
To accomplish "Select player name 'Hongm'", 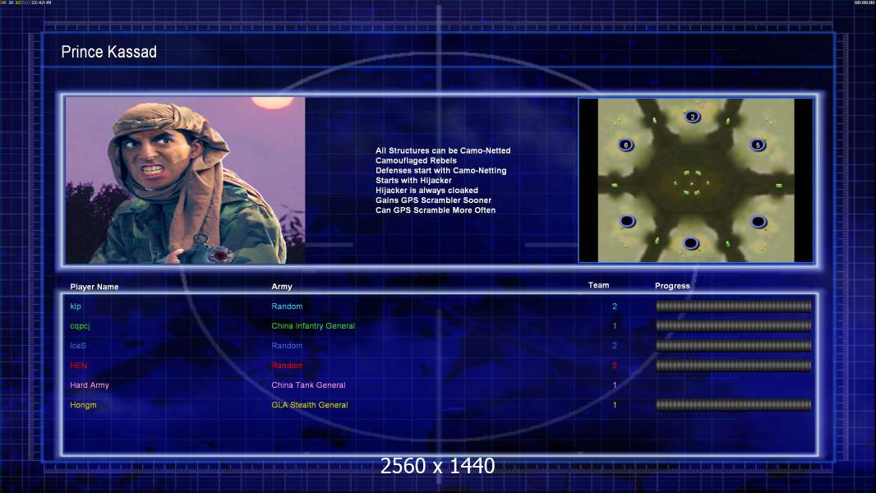I will [83, 405].
